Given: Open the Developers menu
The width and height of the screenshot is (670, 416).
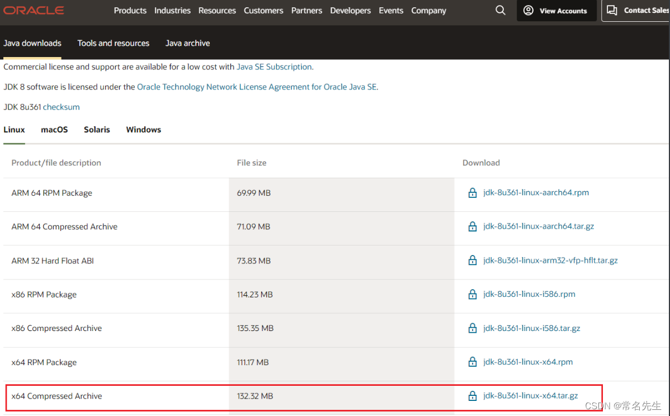Looking at the screenshot, I should click(351, 10).
